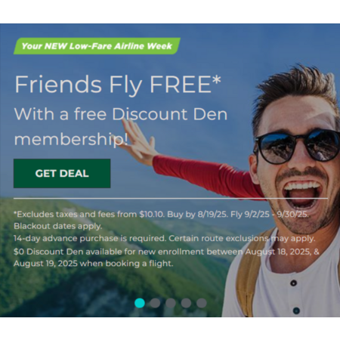Click the horizontal divider below GET DEAL
340x340 pixels.
[171, 199]
